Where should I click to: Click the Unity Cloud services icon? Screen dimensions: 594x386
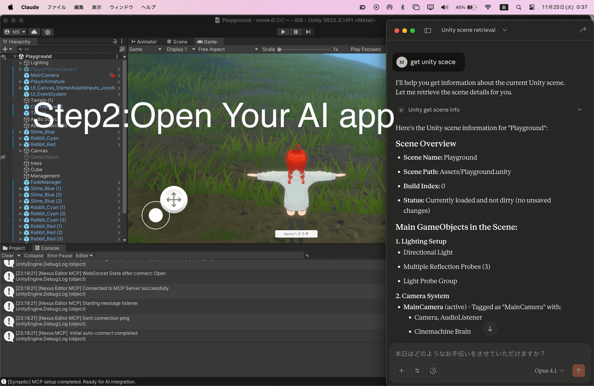pyautogui.click(x=34, y=32)
